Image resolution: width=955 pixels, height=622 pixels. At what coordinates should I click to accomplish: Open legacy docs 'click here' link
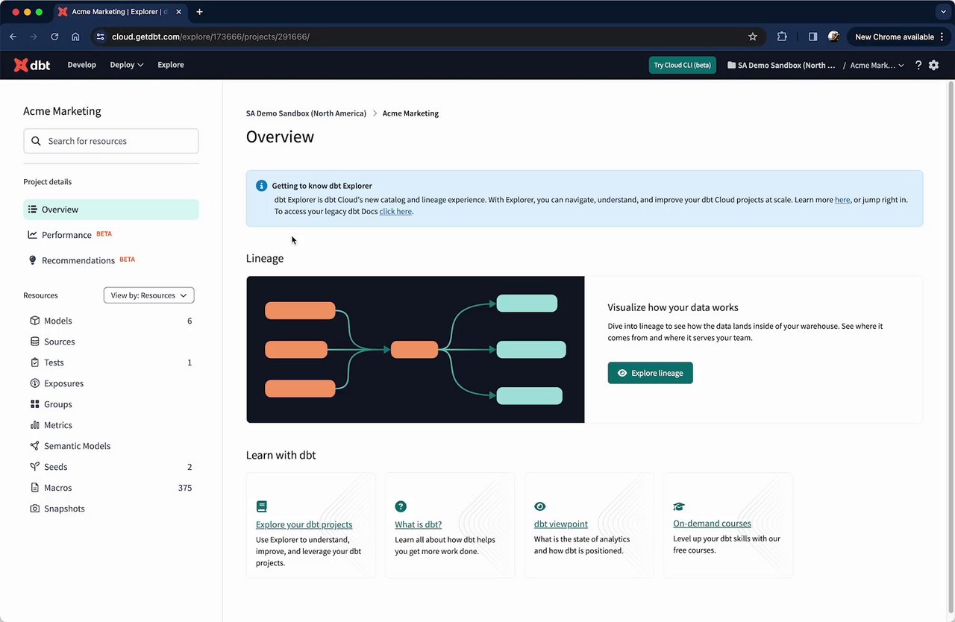click(395, 211)
